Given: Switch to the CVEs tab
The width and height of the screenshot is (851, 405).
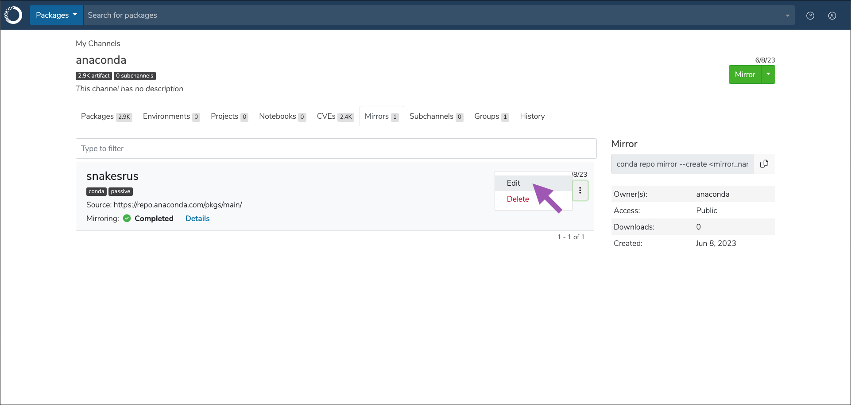Looking at the screenshot, I should tap(335, 116).
